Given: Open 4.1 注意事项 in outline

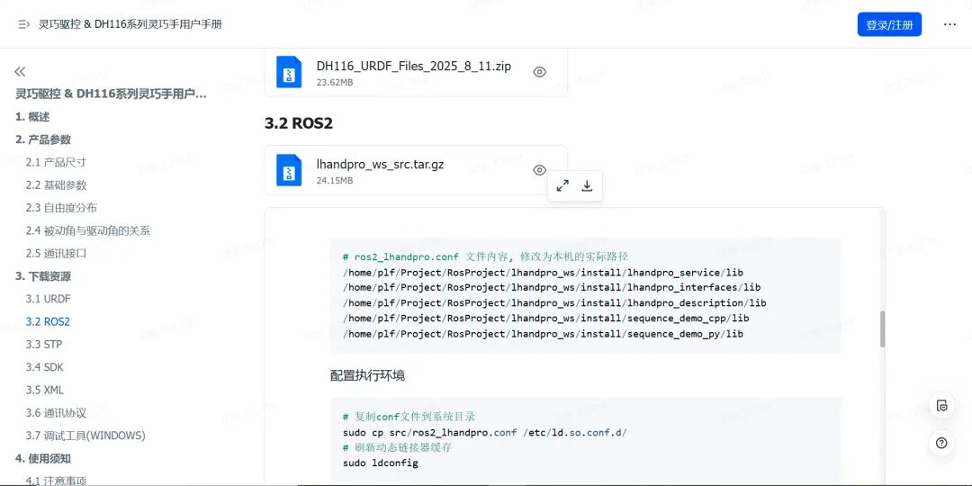Looking at the screenshot, I should (56, 481).
